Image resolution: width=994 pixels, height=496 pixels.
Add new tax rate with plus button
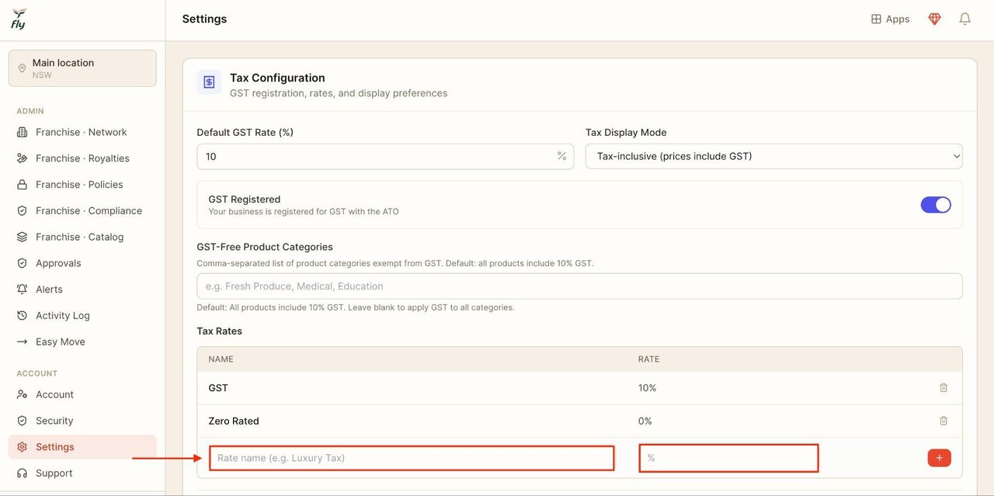[939, 458]
